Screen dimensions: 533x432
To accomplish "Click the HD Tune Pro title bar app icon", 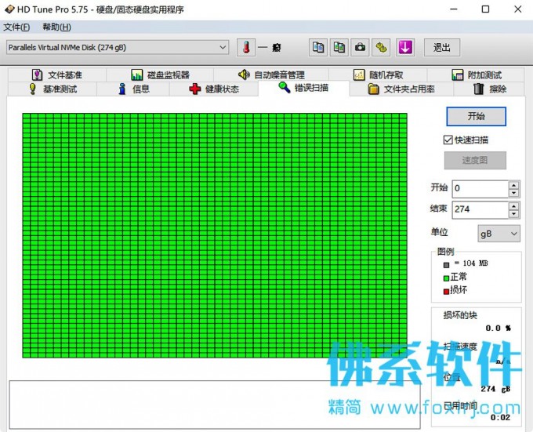I will [9, 9].
